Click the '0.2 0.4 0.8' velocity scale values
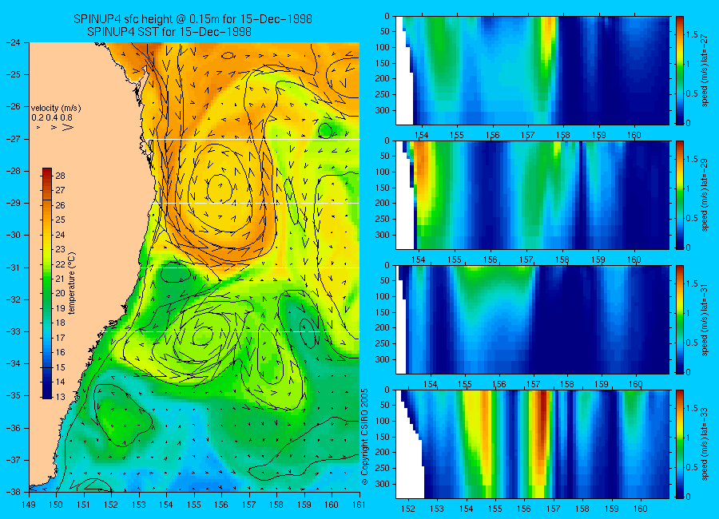 (x=52, y=118)
